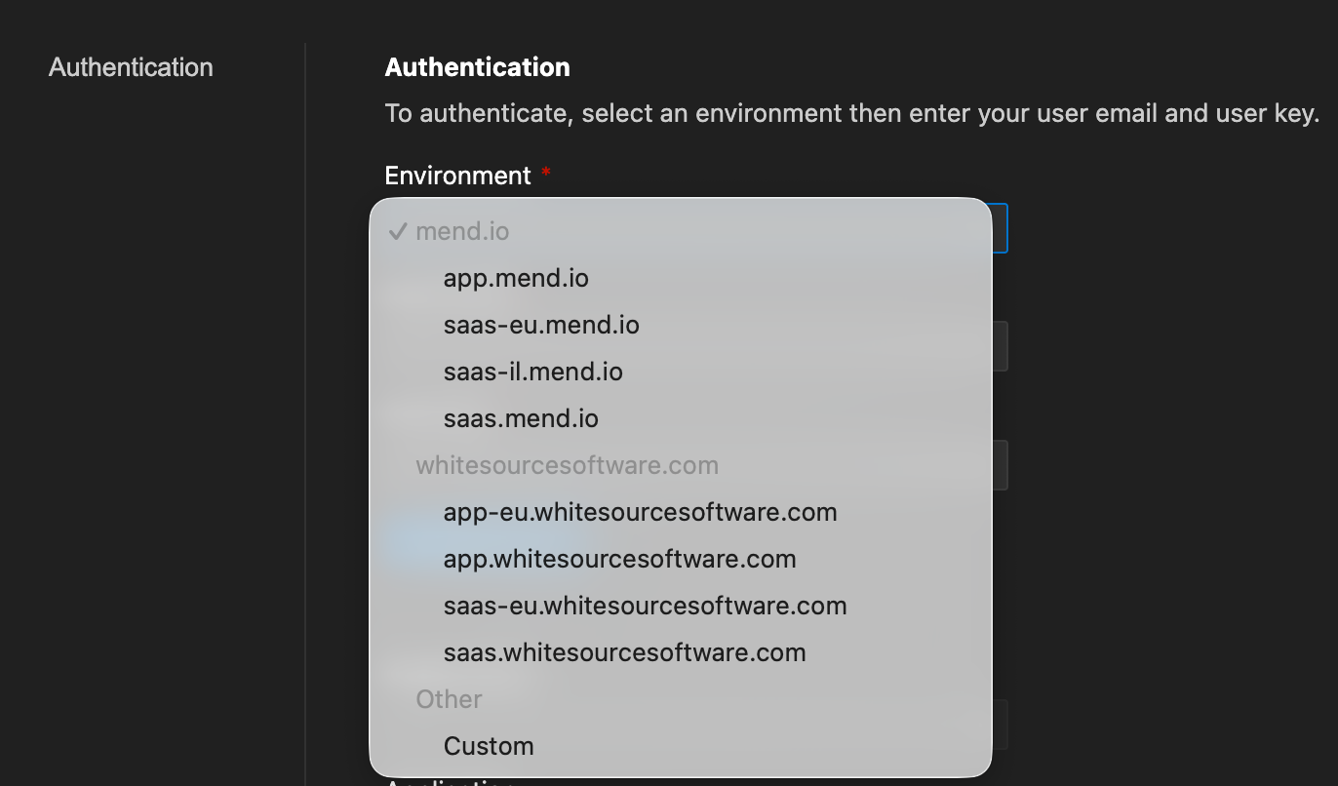The image size is (1338, 786).
Task: Pick the saas-il.mend.io environment
Action: pyautogui.click(x=532, y=373)
